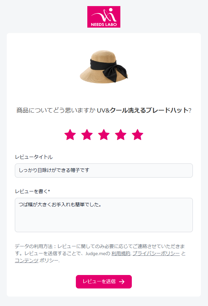Set rating to three stars

[104, 135]
